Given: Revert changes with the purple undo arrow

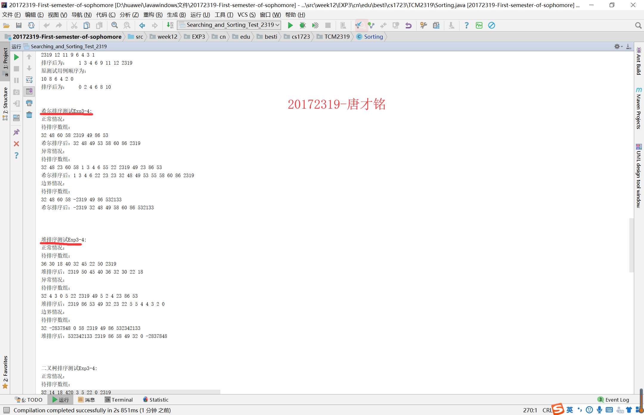Looking at the screenshot, I should (x=408, y=26).
